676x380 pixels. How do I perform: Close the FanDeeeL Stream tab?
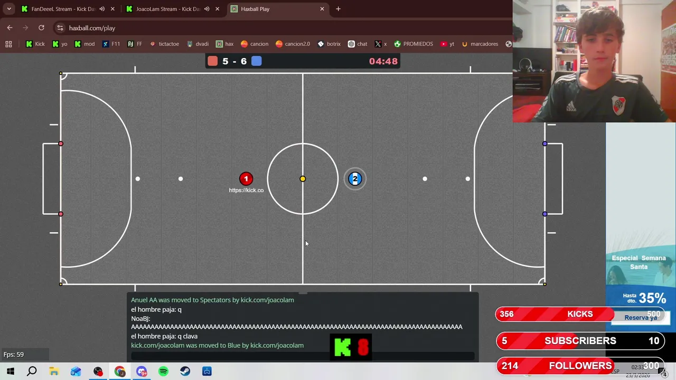point(112,9)
